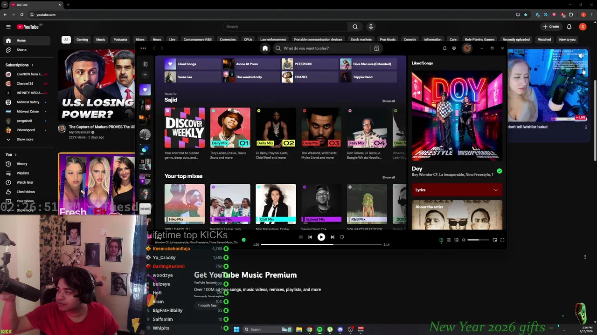Select the Gaming filter chip on YouTube
The image size is (597, 335).
(x=82, y=40)
